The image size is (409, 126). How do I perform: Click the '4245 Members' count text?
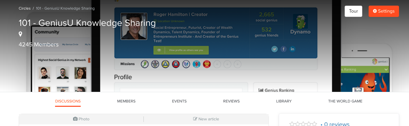(x=39, y=44)
